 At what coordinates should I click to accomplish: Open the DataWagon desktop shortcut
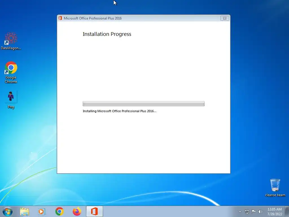click(11, 41)
